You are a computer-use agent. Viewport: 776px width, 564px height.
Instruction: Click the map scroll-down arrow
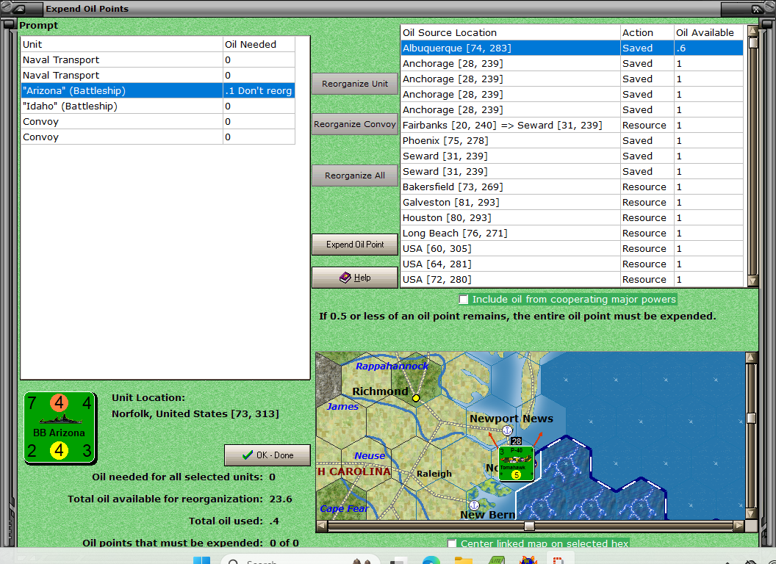pyautogui.click(x=751, y=513)
